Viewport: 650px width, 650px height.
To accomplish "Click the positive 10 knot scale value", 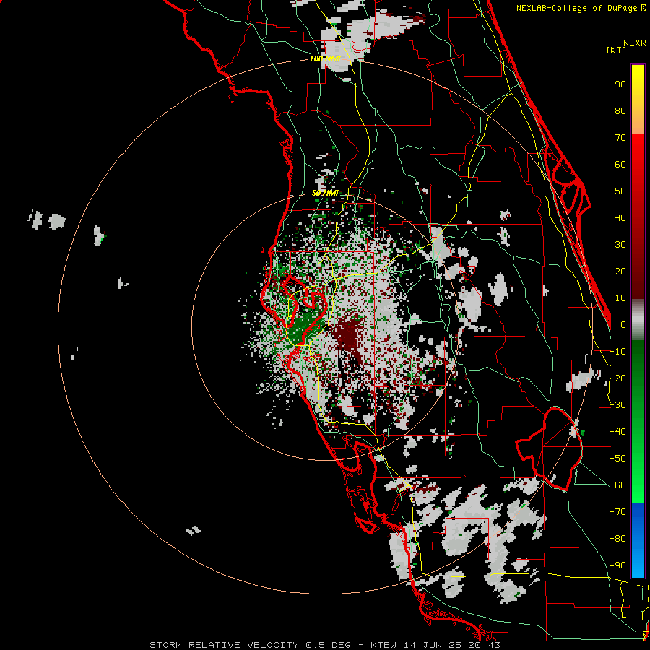I will pos(620,298).
